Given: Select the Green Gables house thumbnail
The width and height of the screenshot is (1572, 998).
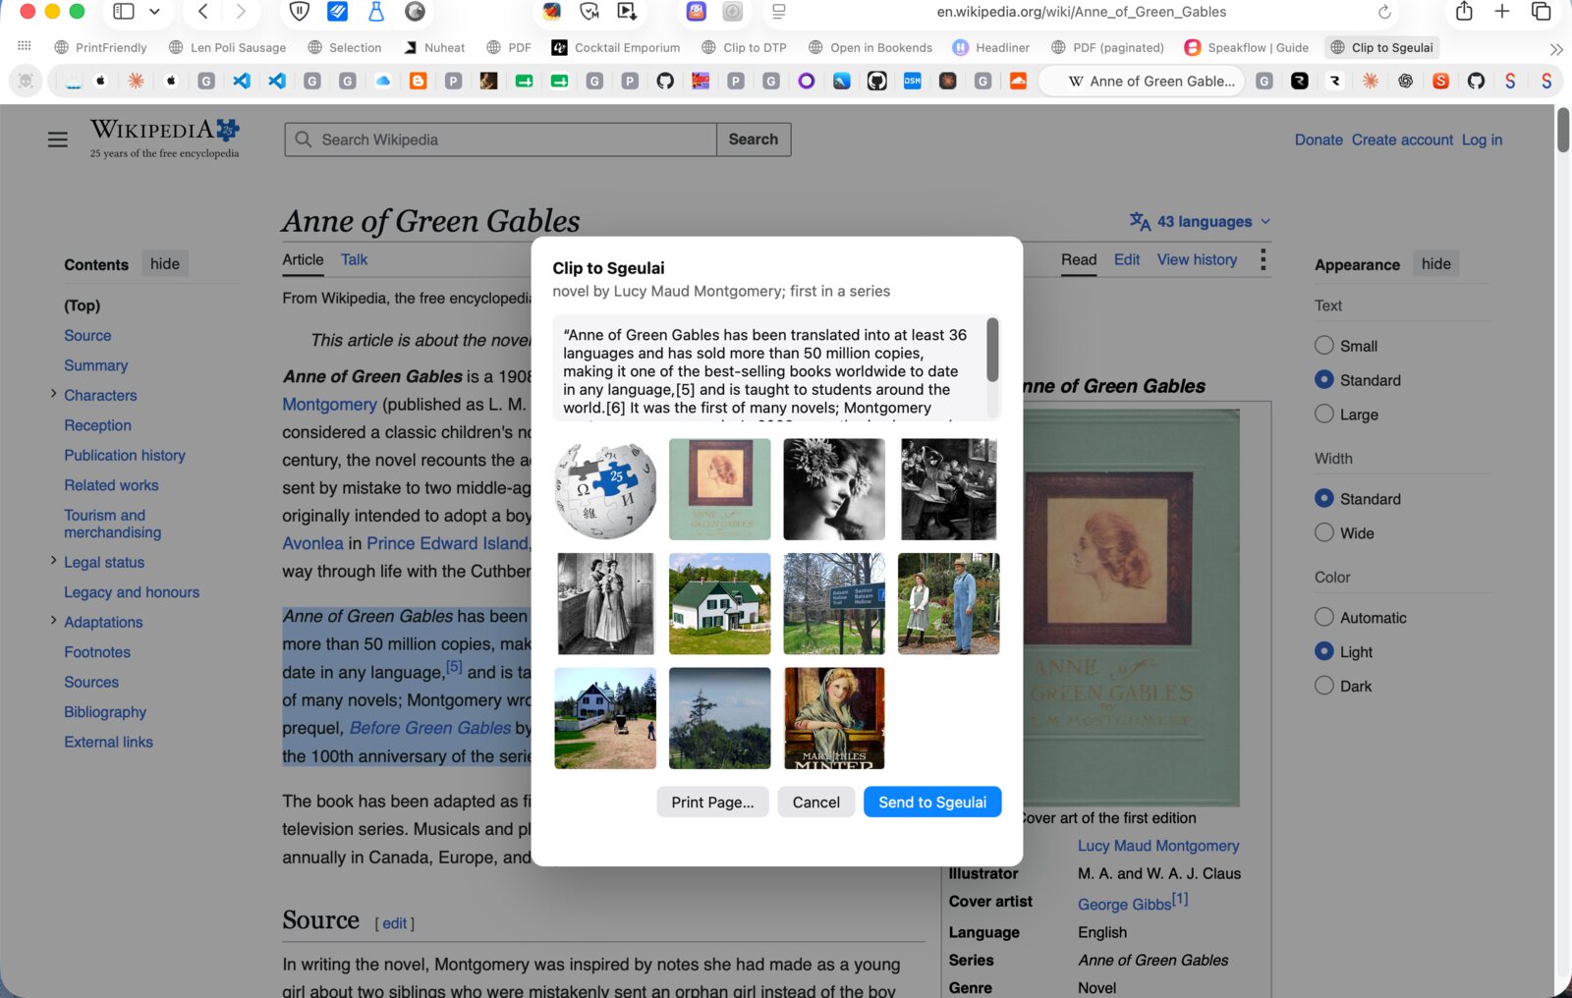Looking at the screenshot, I should coord(719,603).
